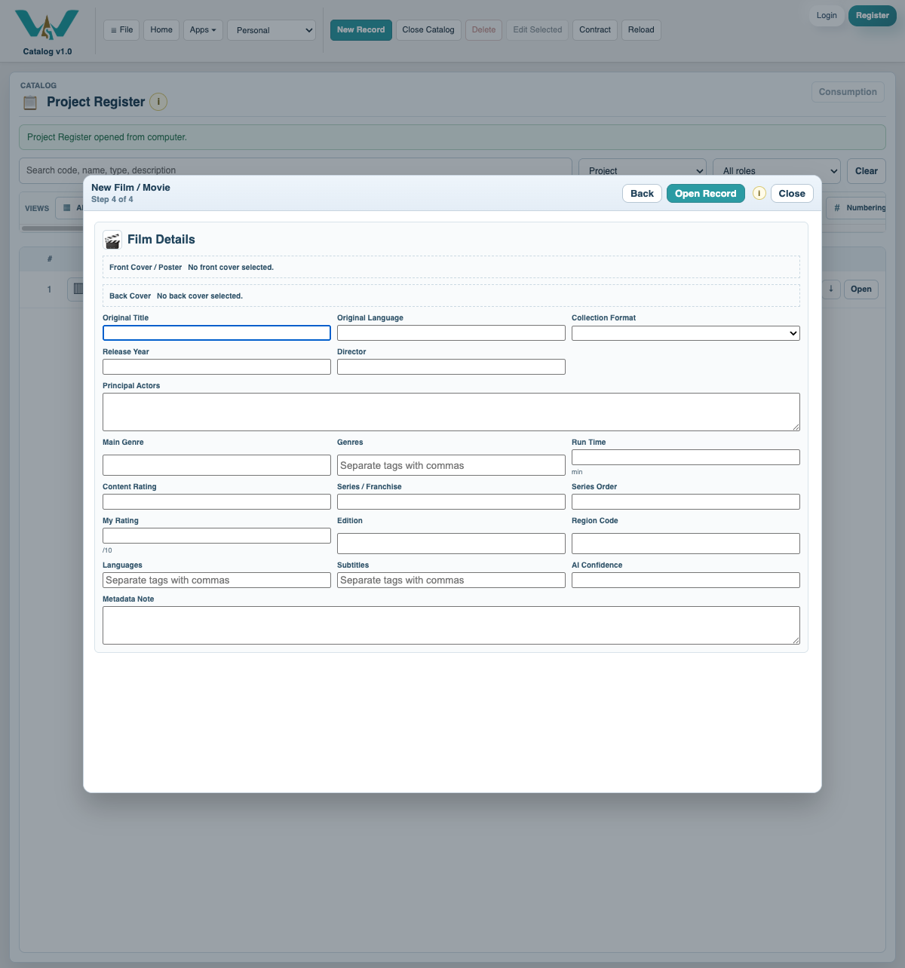The height and width of the screenshot is (968, 905).
Task: Click Open Record in dialog
Action: click(x=705, y=194)
